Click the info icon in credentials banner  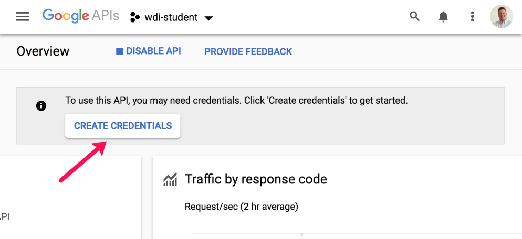[x=41, y=106]
